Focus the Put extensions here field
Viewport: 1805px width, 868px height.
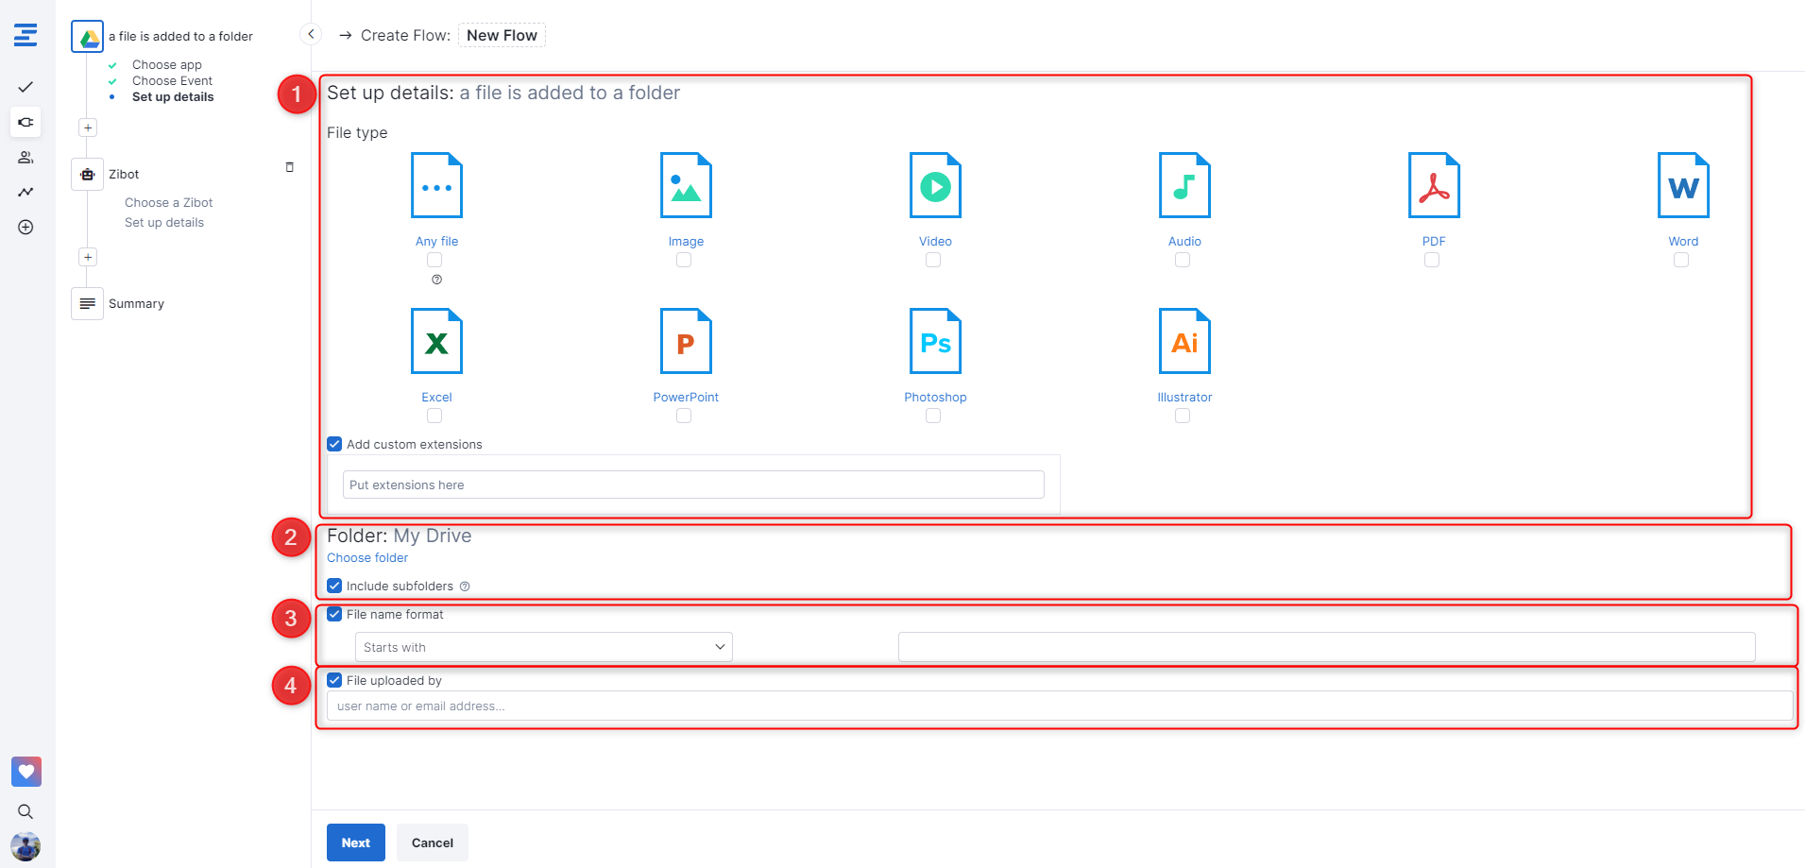click(x=692, y=485)
